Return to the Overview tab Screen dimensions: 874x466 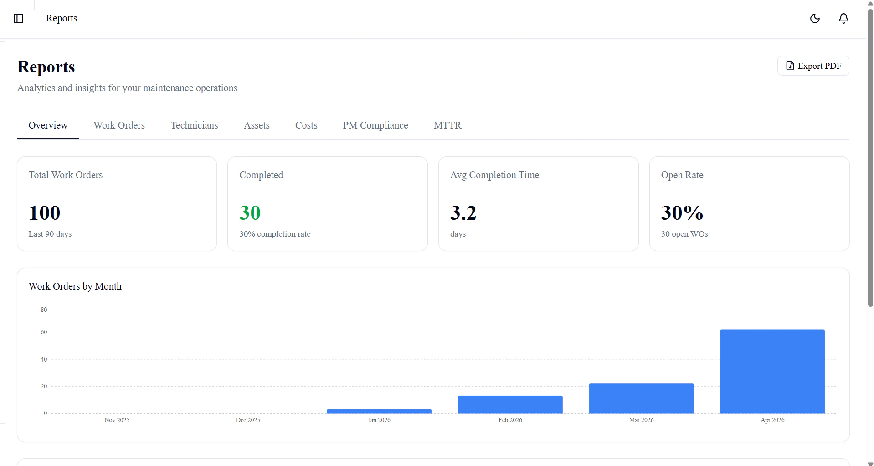(x=48, y=125)
